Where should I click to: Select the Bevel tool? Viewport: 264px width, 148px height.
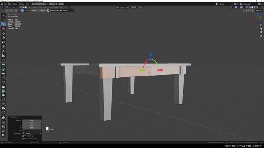(x=3, y=74)
